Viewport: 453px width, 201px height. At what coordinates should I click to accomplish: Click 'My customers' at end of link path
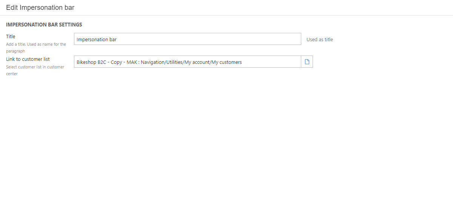tap(226, 62)
